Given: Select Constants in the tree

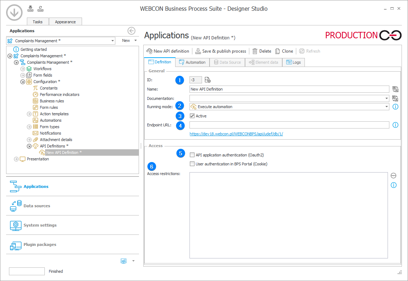Looking at the screenshot, I should coord(49,88).
